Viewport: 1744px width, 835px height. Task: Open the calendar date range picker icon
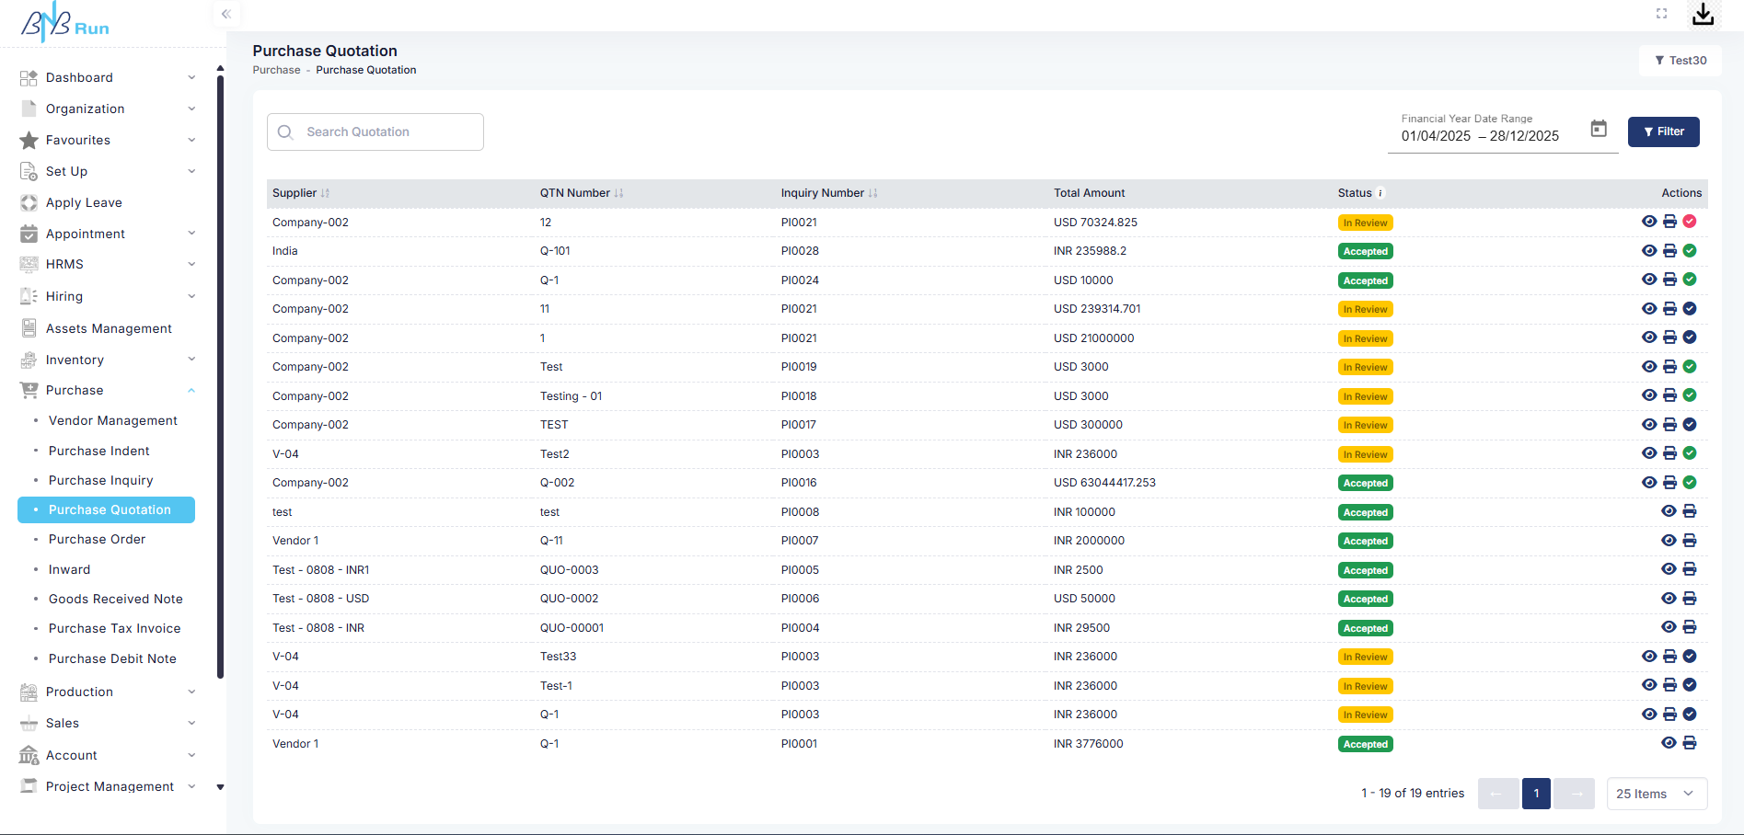[1599, 129]
